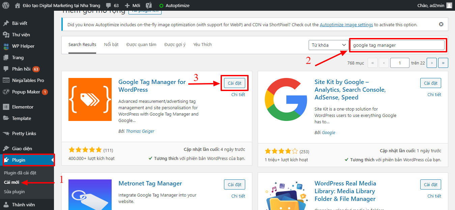The height and width of the screenshot is (210, 455).
Task: Install Site Kit by Google
Action: click(431, 83)
